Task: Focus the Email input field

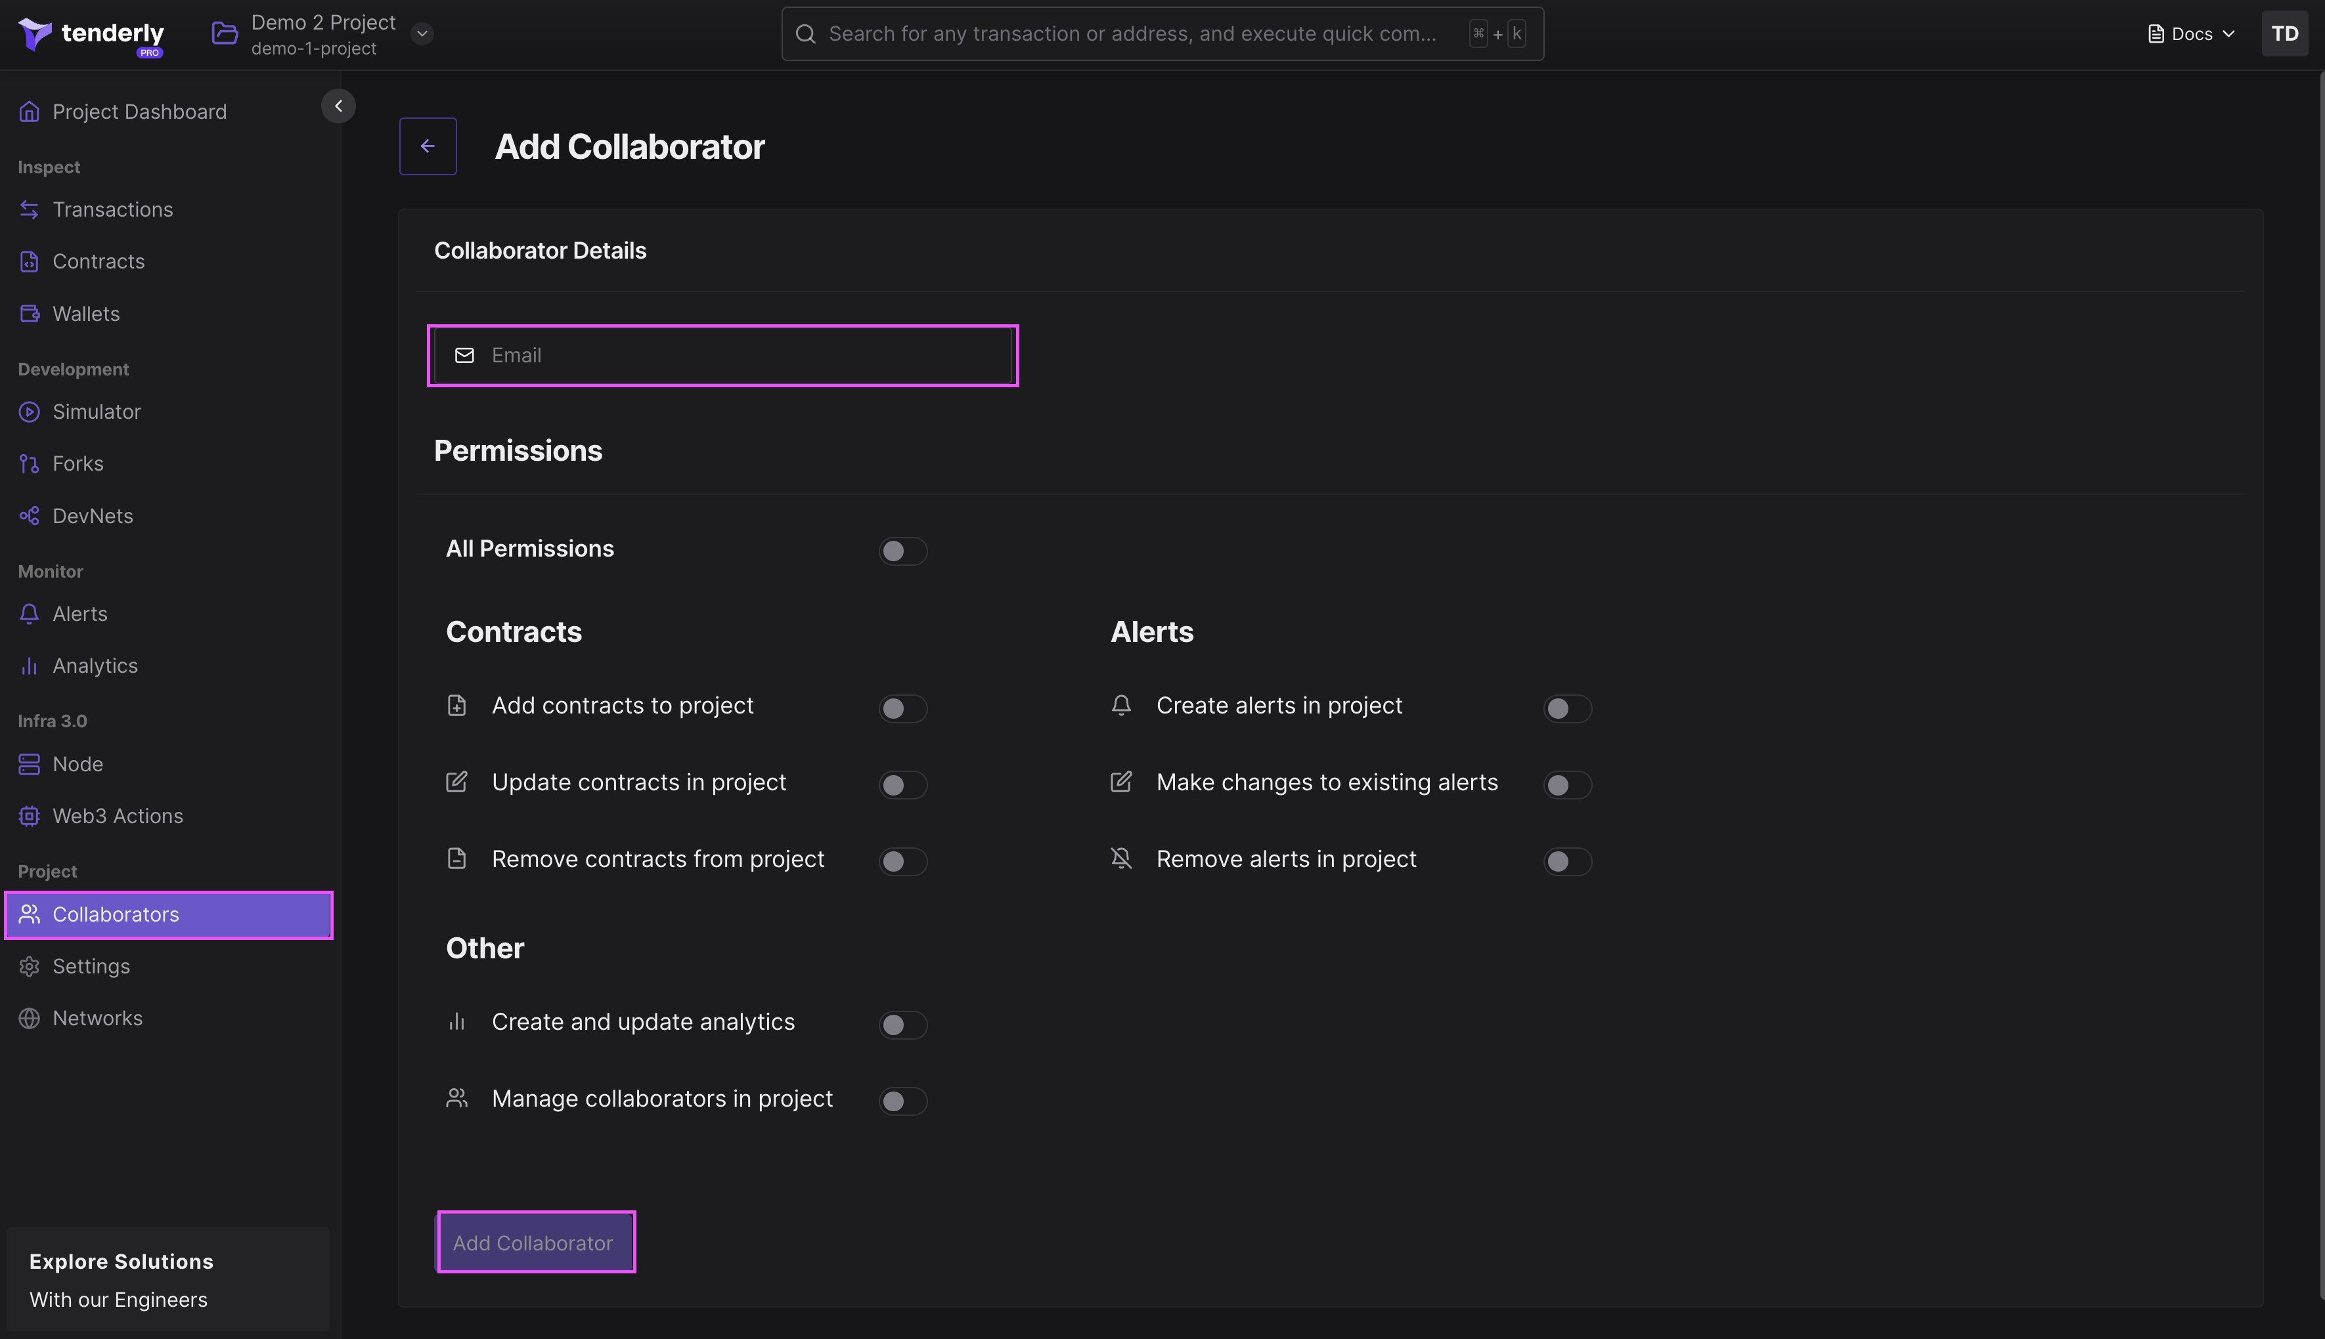Action: coord(723,355)
